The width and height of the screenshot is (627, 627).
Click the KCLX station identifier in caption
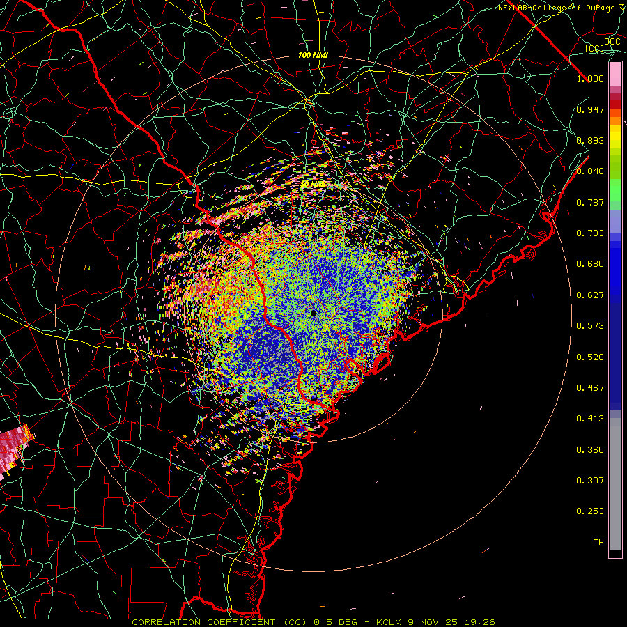pyautogui.click(x=390, y=622)
